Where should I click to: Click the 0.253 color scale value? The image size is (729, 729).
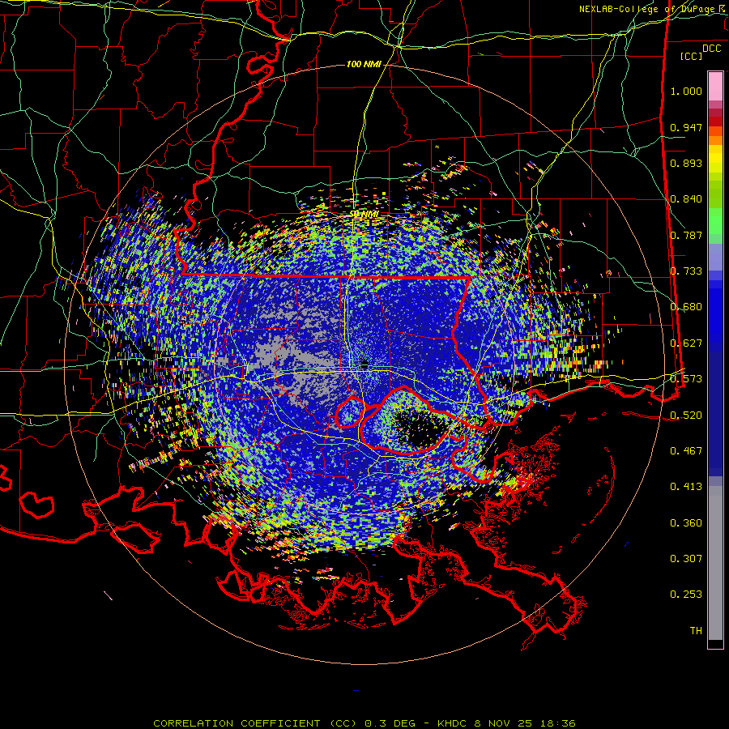(x=686, y=595)
